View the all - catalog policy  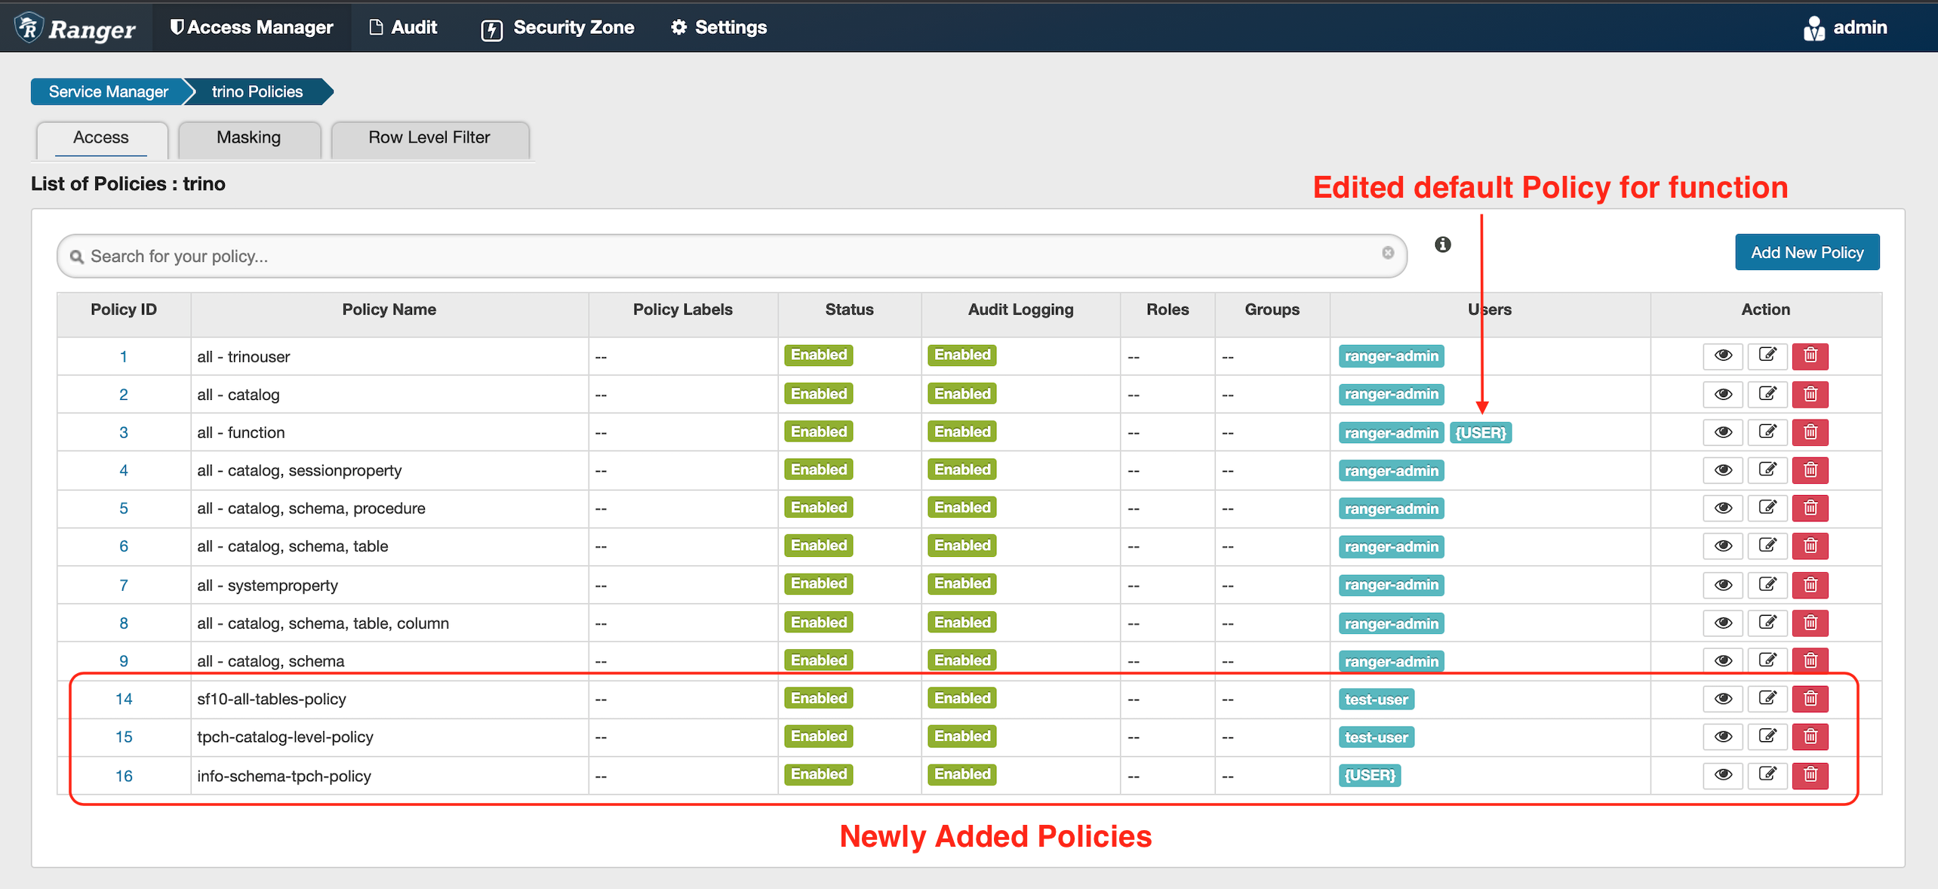tap(1722, 394)
